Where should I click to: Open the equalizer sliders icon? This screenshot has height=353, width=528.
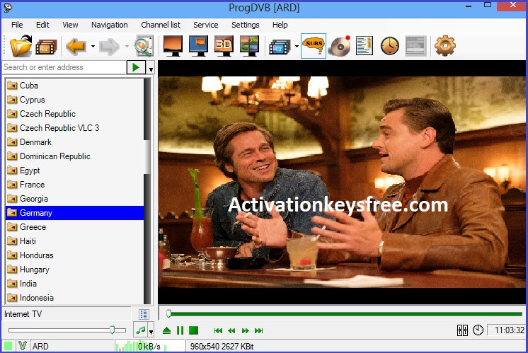(x=462, y=330)
